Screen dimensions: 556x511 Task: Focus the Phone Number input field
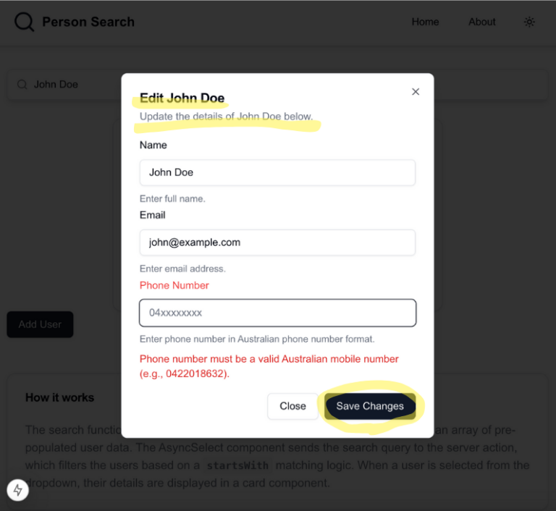[277, 313]
